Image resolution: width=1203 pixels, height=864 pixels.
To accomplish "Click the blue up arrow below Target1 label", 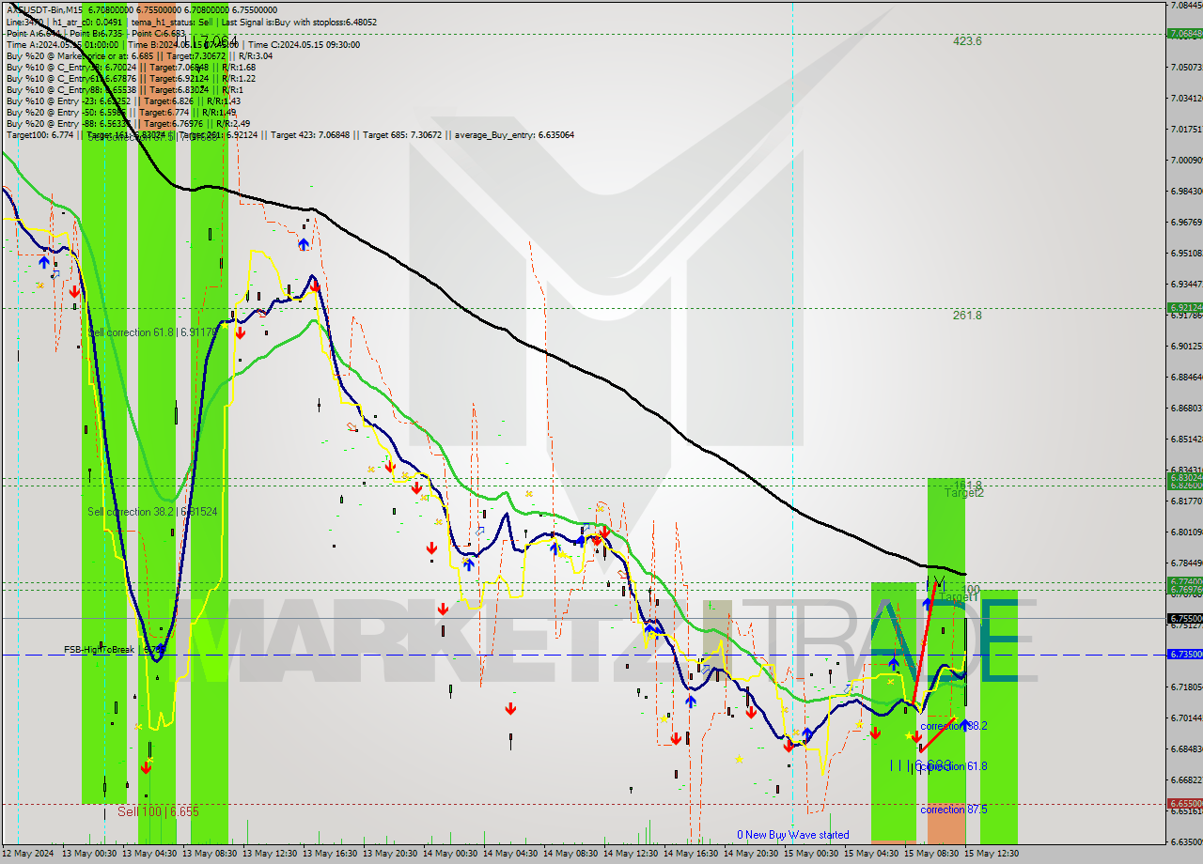I will coord(927,604).
